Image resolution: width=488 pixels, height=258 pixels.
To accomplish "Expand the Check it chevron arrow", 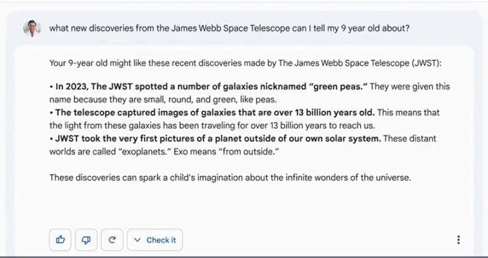I will click(x=137, y=240).
